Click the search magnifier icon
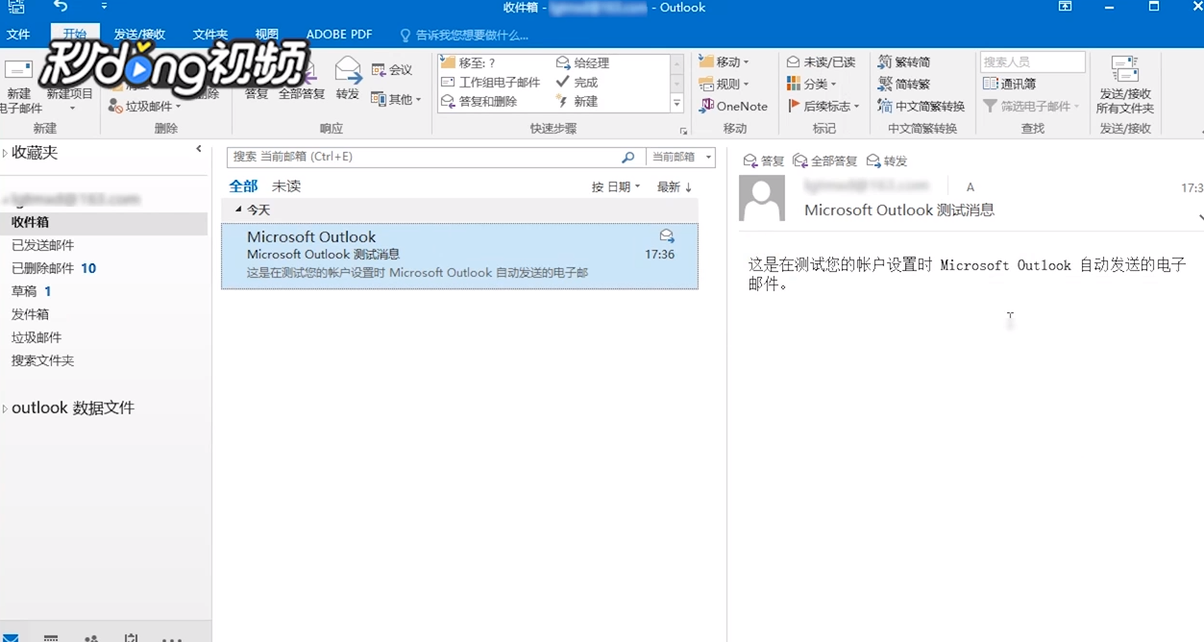1204x642 pixels. click(x=628, y=157)
